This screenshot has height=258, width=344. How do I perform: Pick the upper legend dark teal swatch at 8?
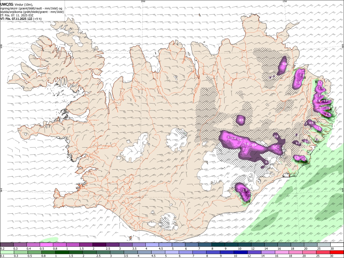[218, 245]
